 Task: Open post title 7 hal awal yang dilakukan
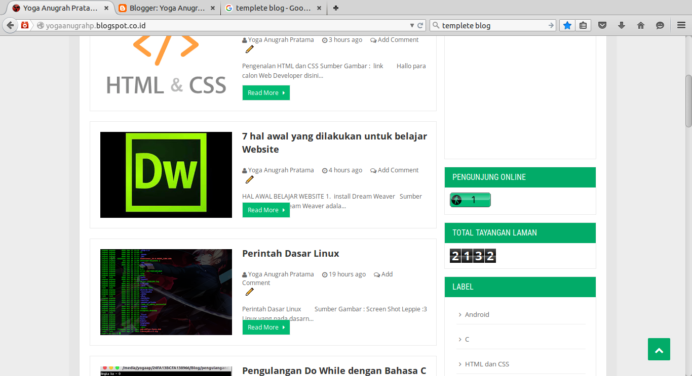click(334, 143)
